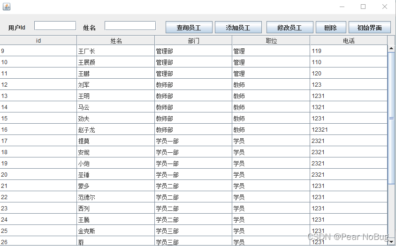Click the phone cell 120
396x246 pixels.
coord(349,74)
